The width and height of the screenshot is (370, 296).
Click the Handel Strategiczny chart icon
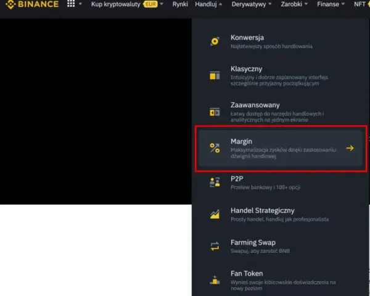point(215,215)
